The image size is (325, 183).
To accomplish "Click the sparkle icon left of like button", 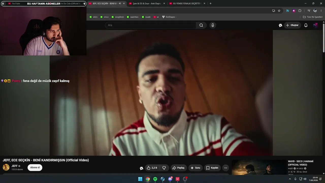I will 141,168.
